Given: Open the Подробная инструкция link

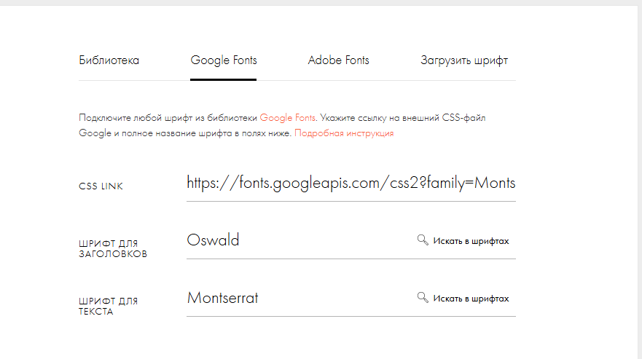Looking at the screenshot, I should 344,134.
